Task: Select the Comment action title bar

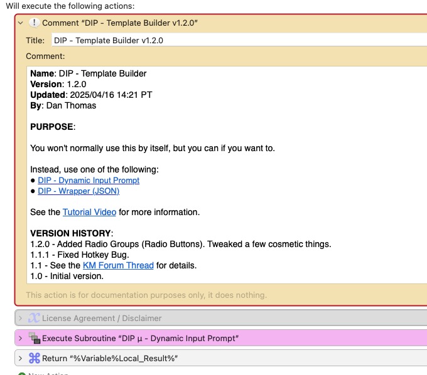Action: [220, 23]
